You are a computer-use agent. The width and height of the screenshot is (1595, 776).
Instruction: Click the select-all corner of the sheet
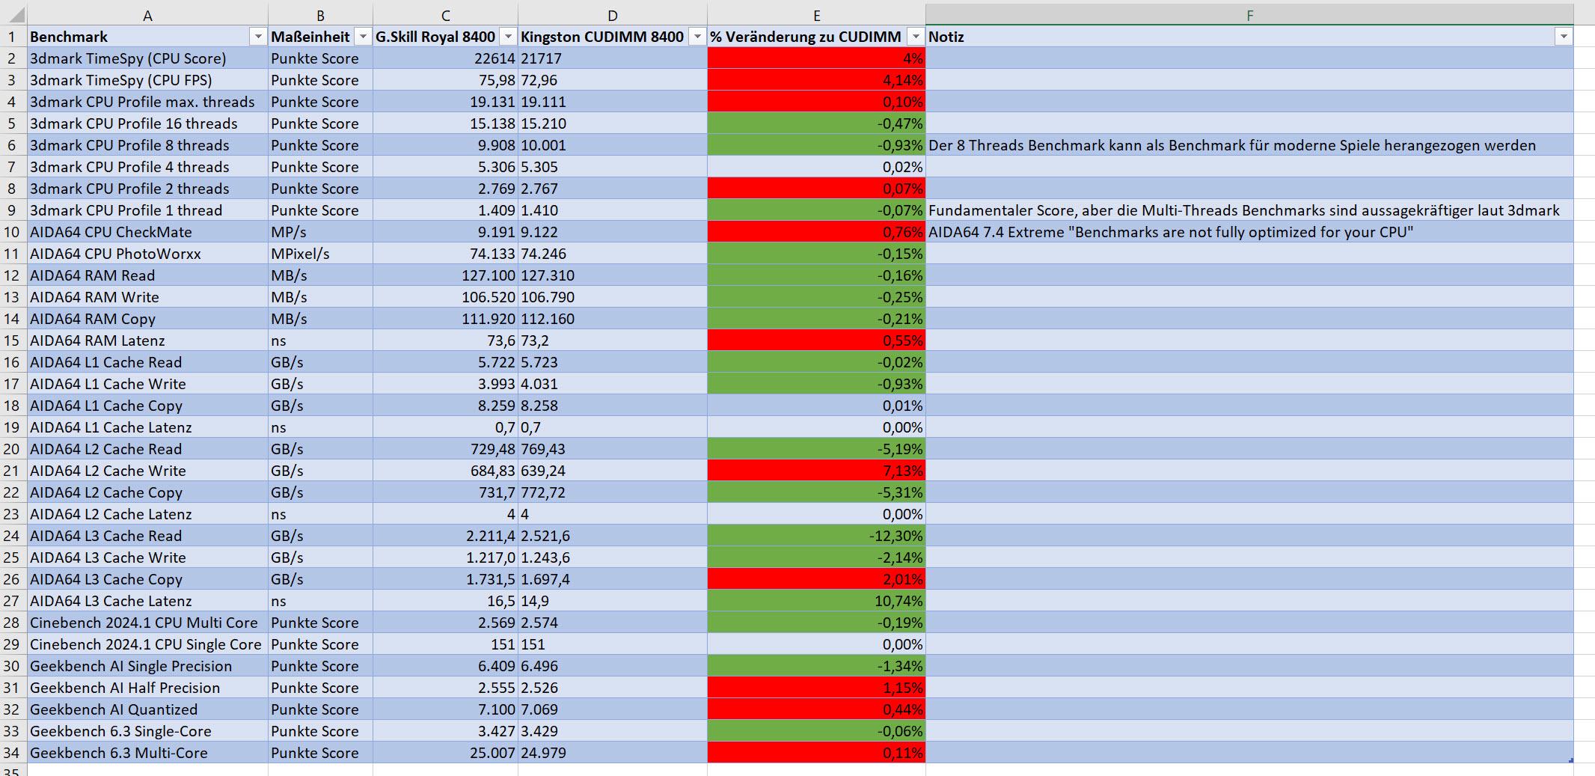13,15
